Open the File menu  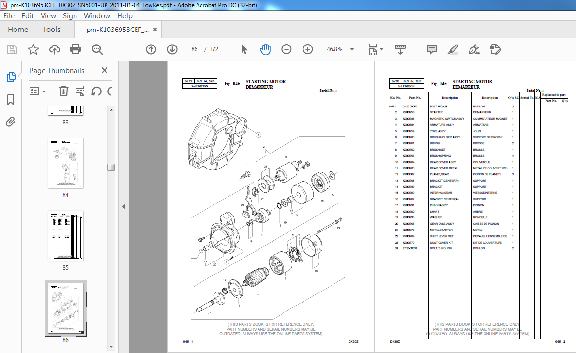(x=9, y=16)
